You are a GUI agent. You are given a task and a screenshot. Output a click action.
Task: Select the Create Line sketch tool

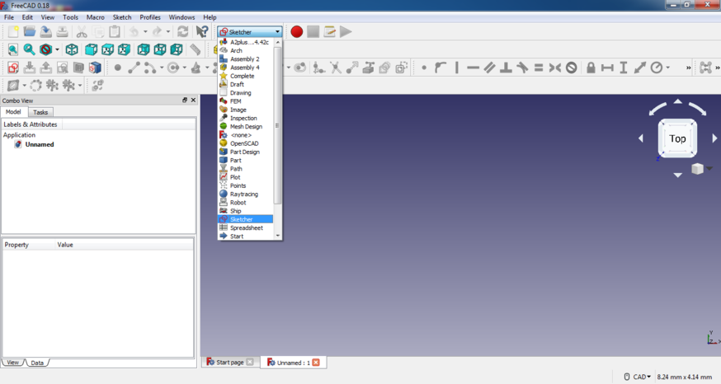point(134,68)
